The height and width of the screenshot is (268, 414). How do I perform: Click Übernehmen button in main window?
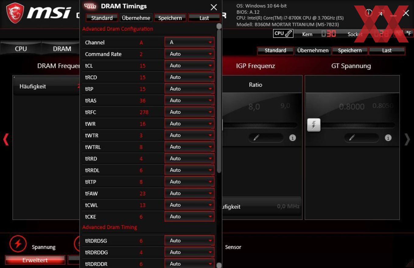(x=313, y=50)
